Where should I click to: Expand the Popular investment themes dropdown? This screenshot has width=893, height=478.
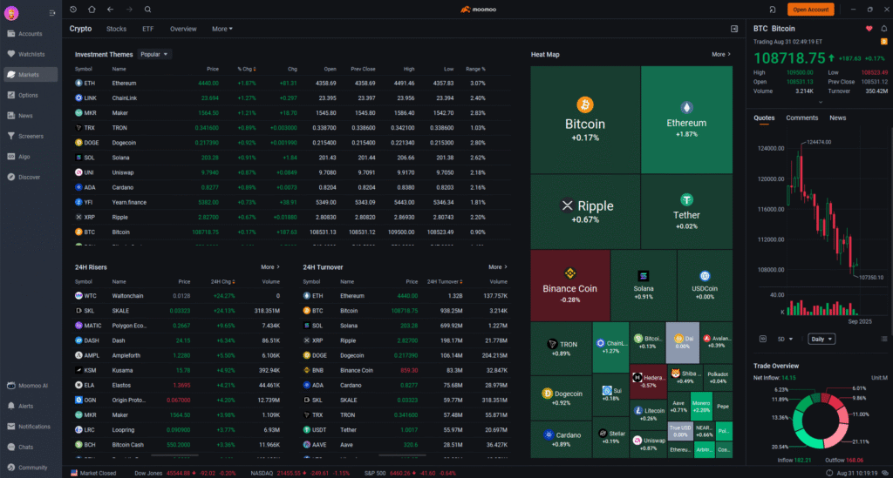click(153, 54)
